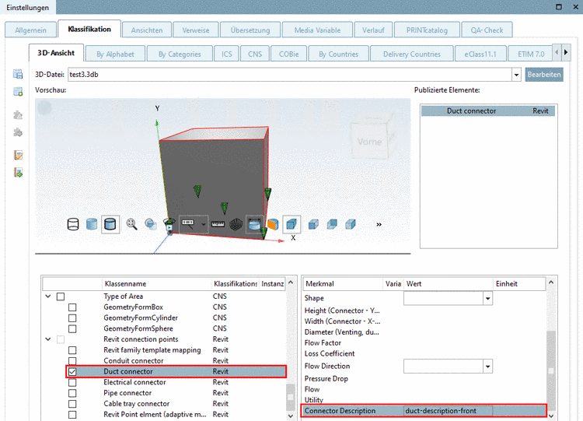Click the third light-blue cube view icon
Viewport: 583px width, 421px height.
(351, 224)
